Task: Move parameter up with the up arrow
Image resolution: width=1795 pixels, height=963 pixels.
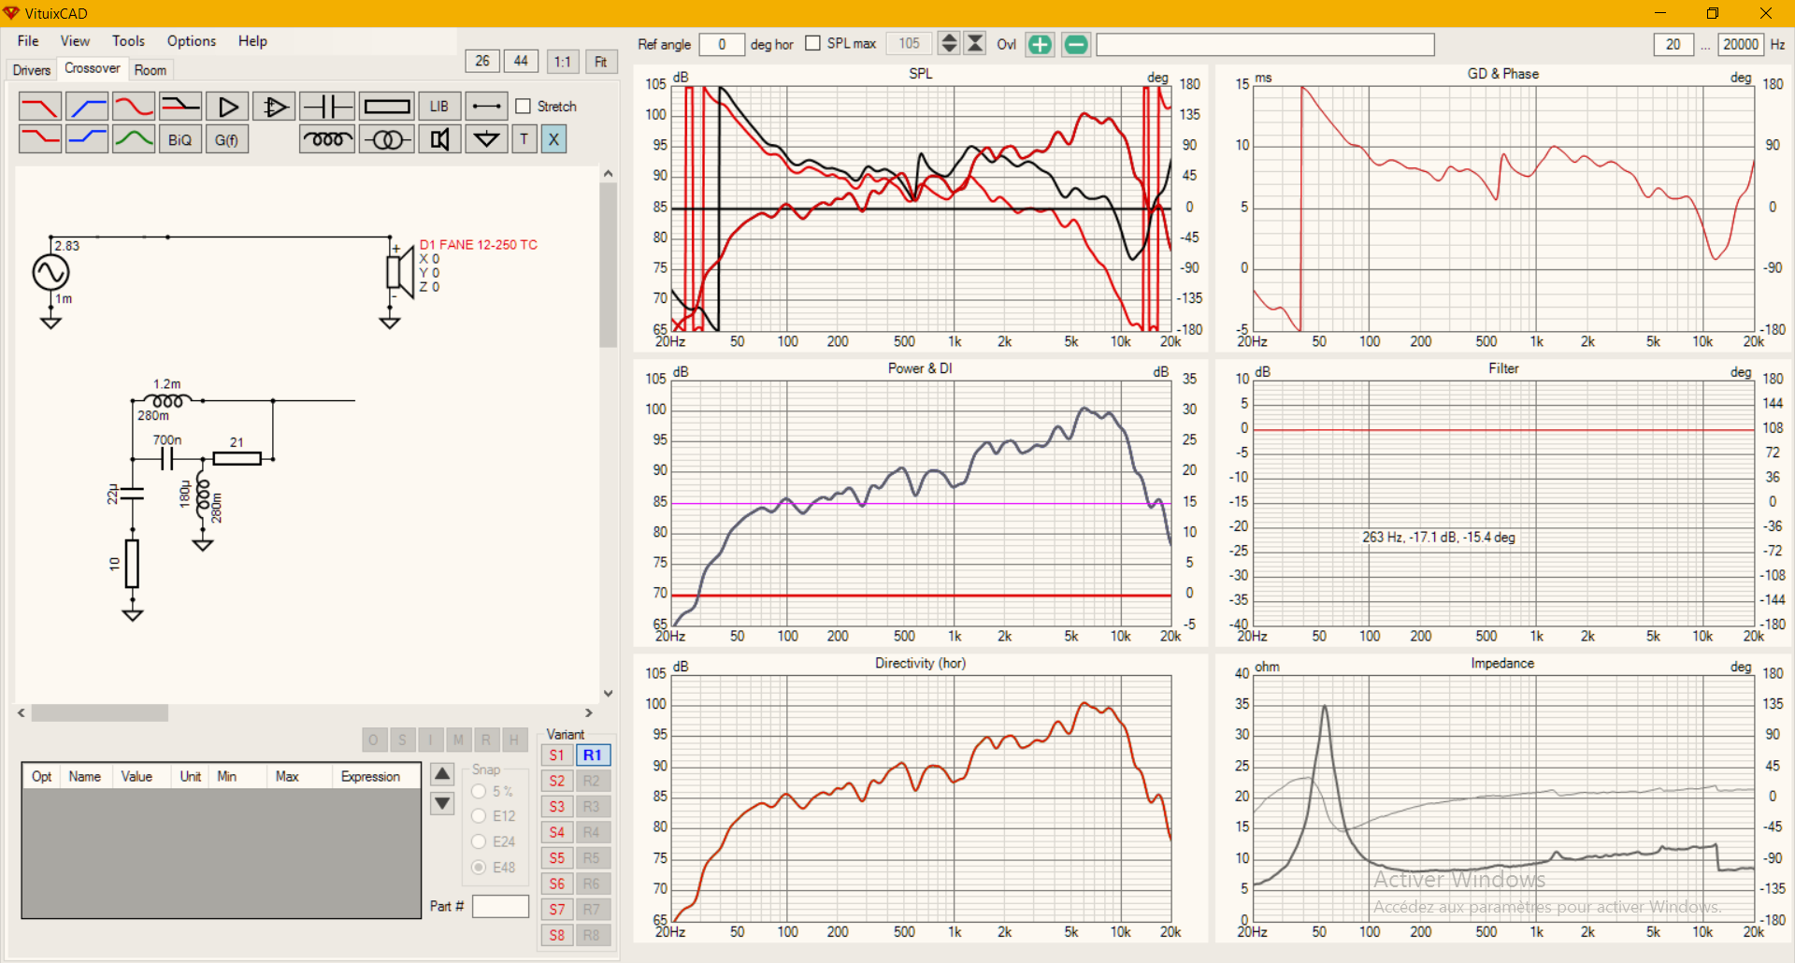Action: 442,773
